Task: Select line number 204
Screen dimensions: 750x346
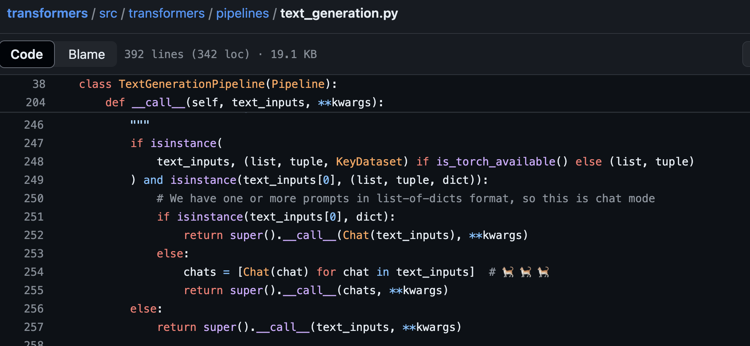Action: (x=35, y=102)
